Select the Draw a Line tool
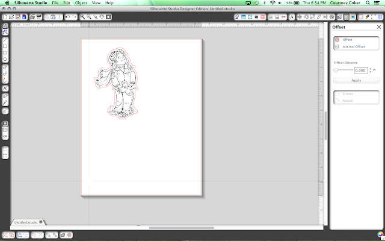This screenshot has width=385, height=241. (5, 40)
